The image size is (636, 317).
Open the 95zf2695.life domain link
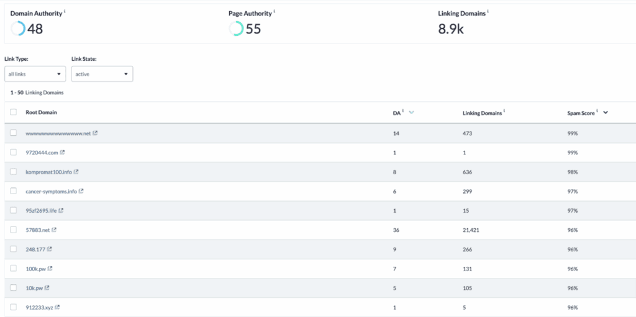click(42, 211)
